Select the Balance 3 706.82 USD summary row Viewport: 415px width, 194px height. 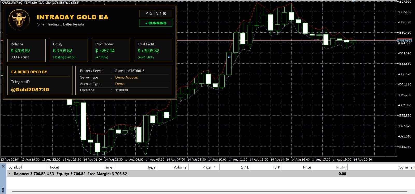coord(211,174)
